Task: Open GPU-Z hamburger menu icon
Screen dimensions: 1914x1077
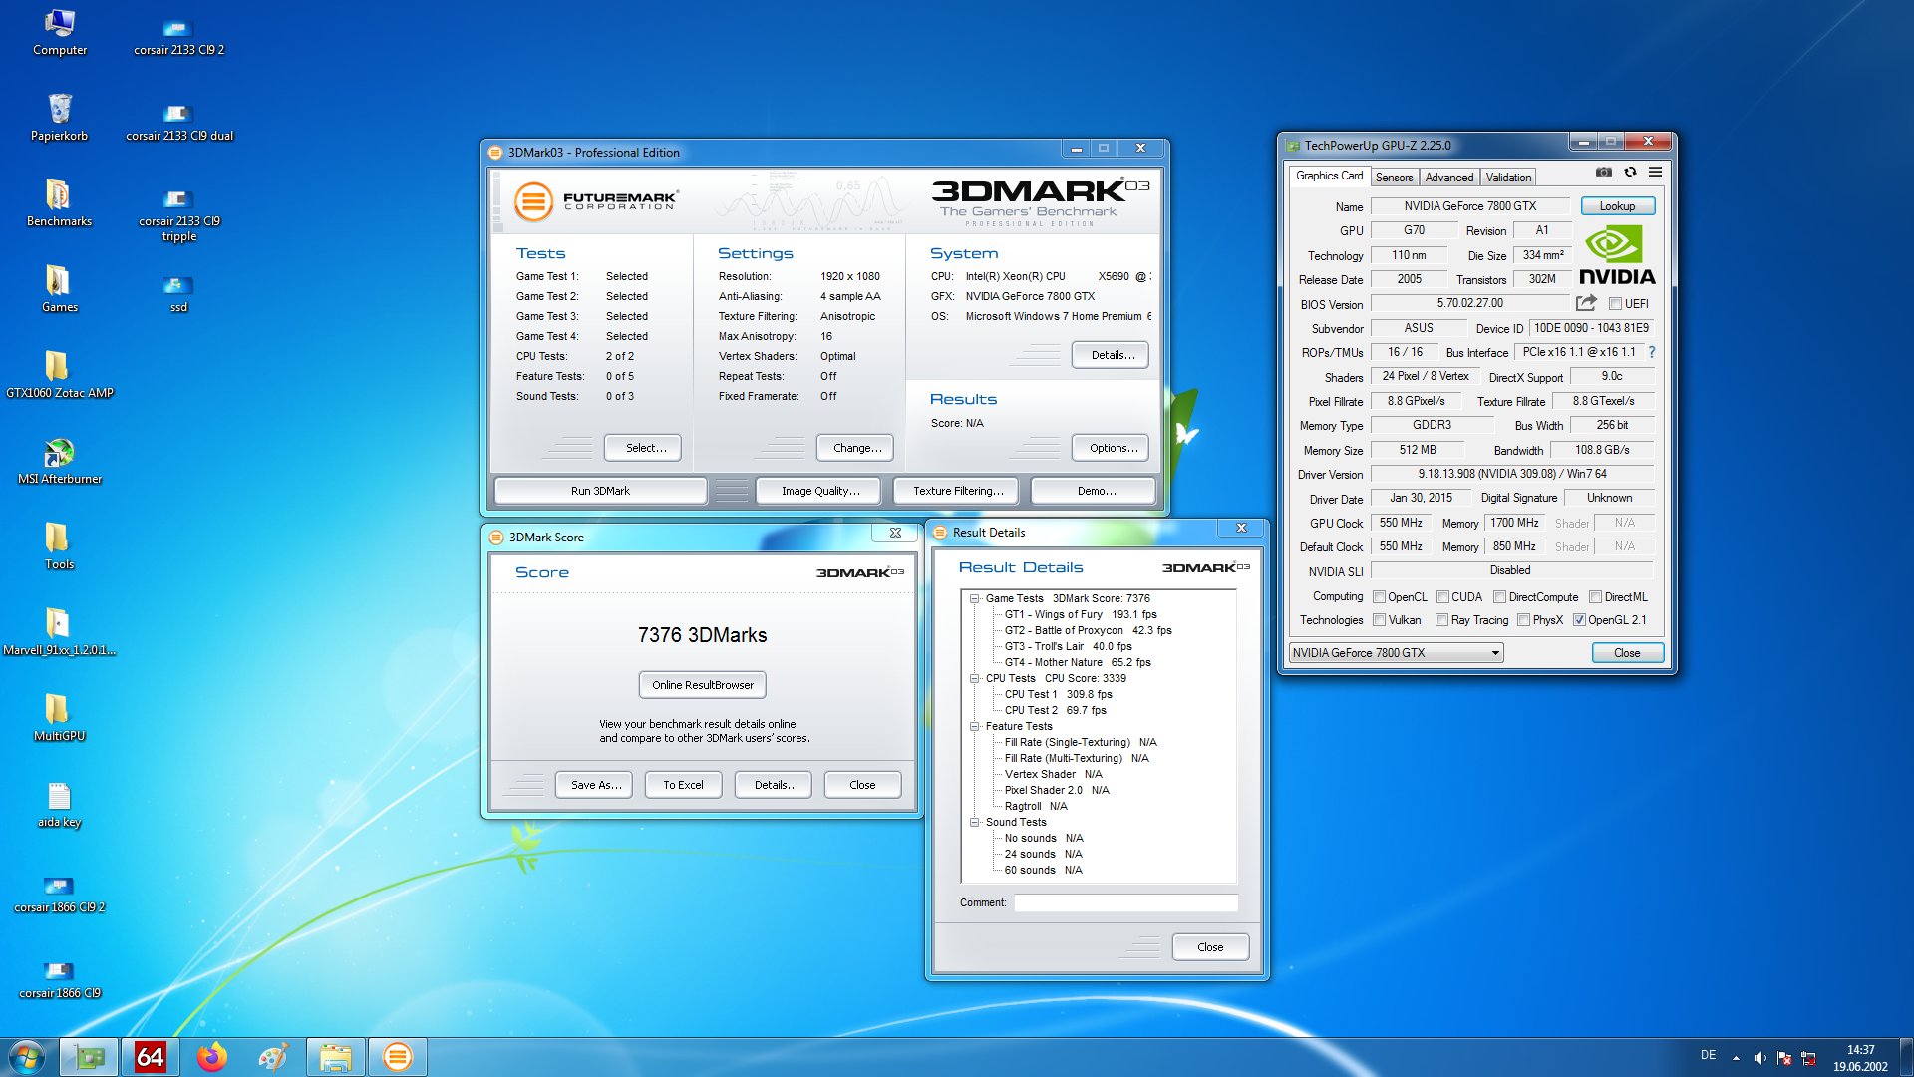Action: (1655, 172)
